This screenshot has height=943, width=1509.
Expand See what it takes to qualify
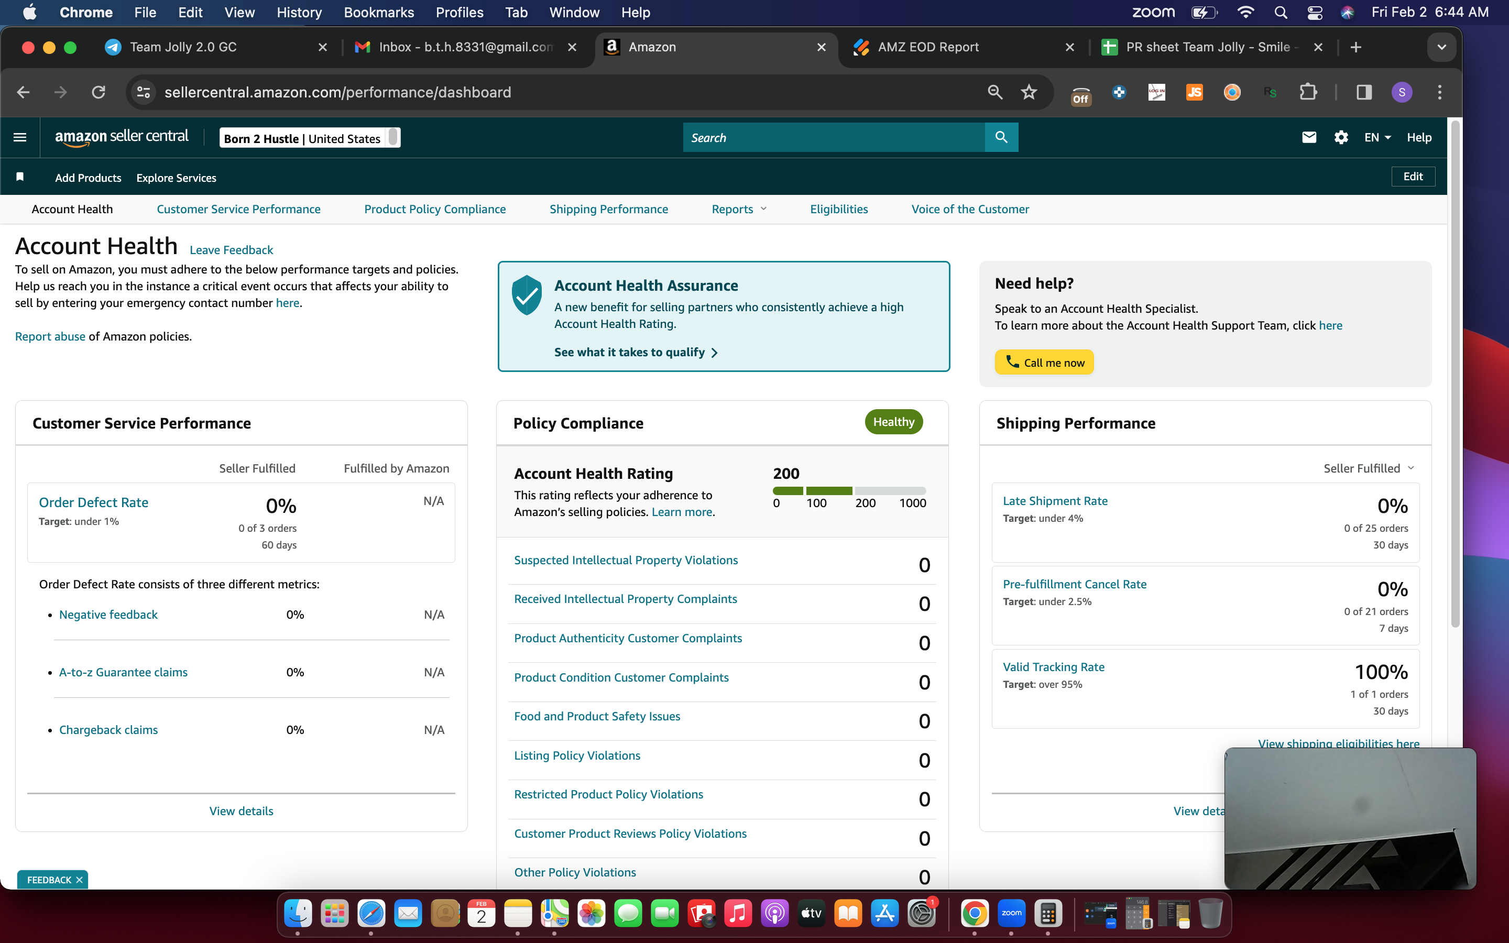coord(636,353)
